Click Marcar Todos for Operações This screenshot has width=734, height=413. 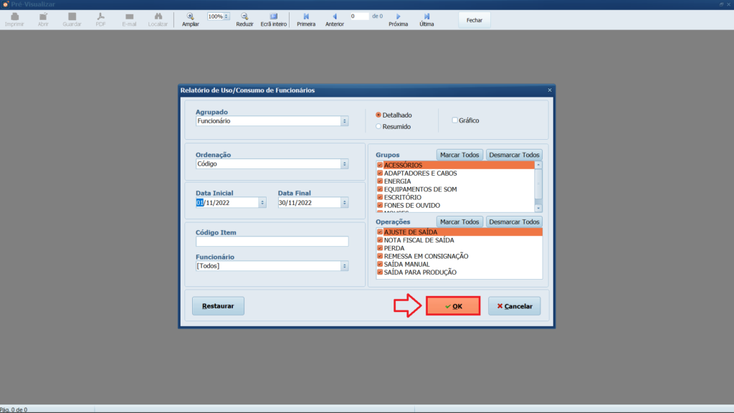pyautogui.click(x=459, y=222)
